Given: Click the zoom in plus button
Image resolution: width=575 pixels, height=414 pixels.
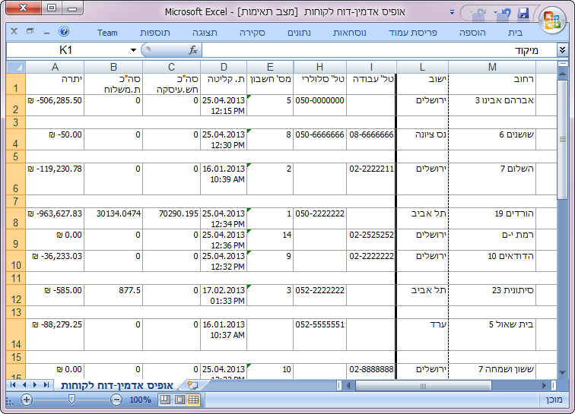Looking at the screenshot, I should (27, 400).
